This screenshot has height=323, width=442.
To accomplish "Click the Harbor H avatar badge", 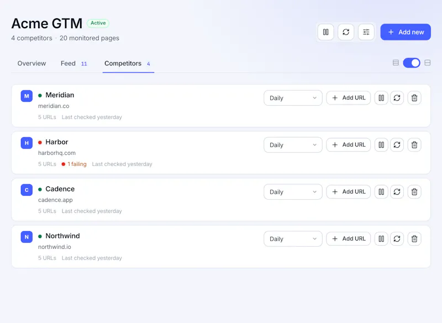I will [x=27, y=143].
